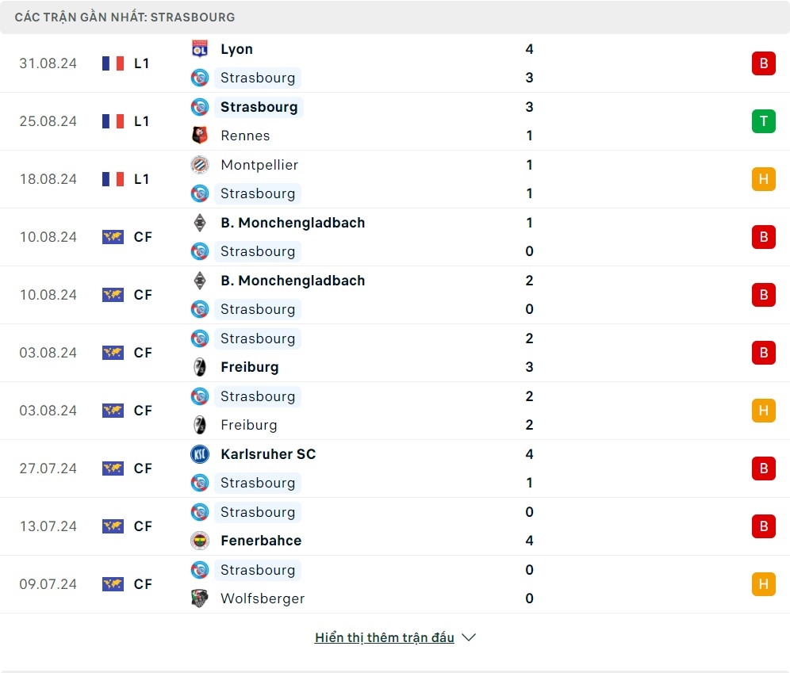Open the Freiburg team link in 3-2 win
The width and height of the screenshot is (790, 673).
tap(250, 367)
